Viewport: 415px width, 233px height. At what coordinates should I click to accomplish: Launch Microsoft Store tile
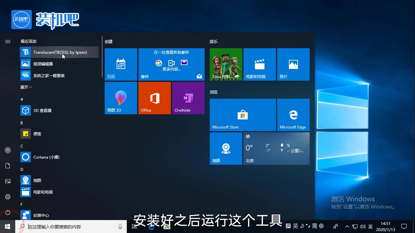click(243, 115)
